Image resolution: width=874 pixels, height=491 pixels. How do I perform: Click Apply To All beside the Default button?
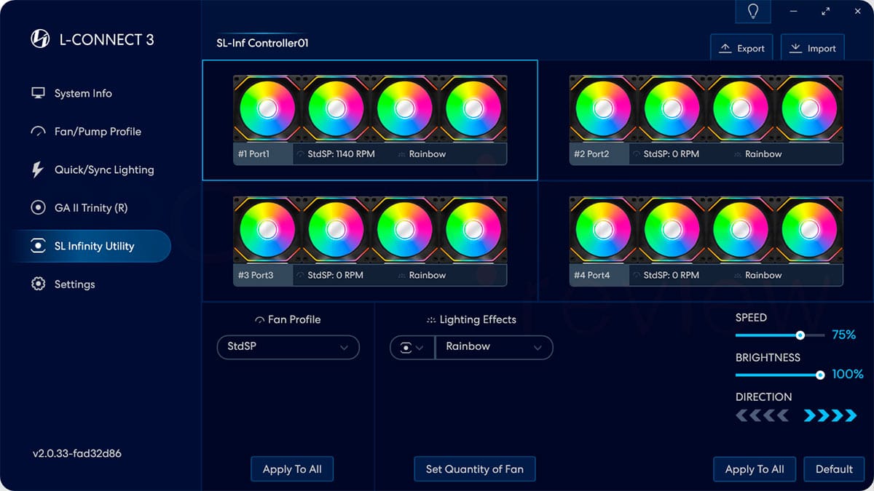755,469
